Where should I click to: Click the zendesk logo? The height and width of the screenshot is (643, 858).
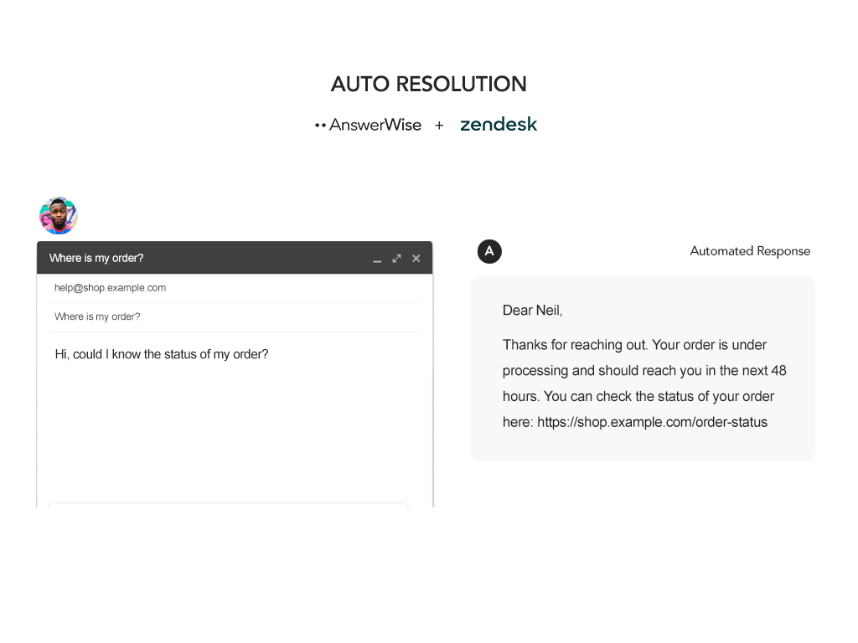[x=499, y=125]
